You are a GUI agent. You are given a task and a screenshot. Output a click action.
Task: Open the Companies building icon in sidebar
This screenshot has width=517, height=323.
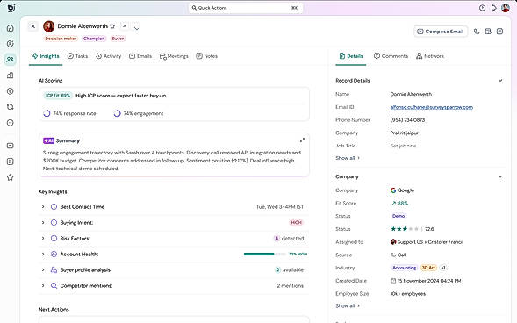coord(11,75)
